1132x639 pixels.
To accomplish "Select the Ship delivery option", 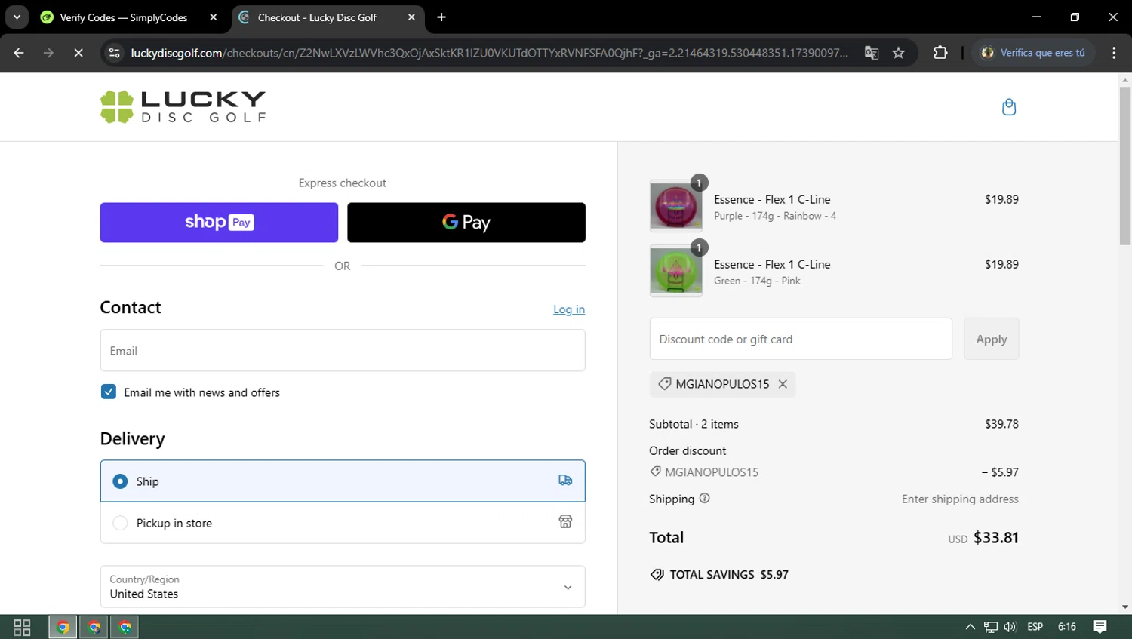I will tap(343, 481).
